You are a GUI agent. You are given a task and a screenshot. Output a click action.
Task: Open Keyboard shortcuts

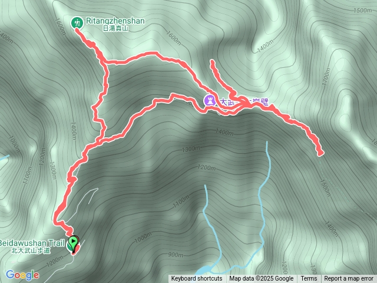point(197,279)
